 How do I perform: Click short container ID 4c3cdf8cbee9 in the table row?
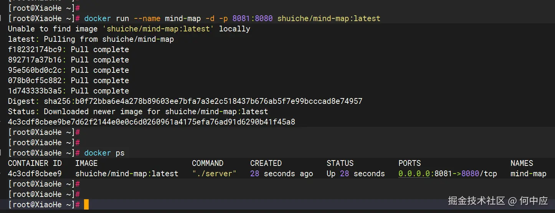point(35,174)
